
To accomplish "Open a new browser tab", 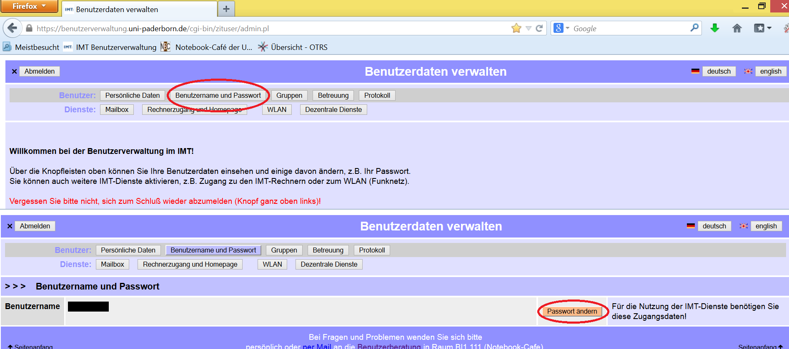I will [x=226, y=9].
